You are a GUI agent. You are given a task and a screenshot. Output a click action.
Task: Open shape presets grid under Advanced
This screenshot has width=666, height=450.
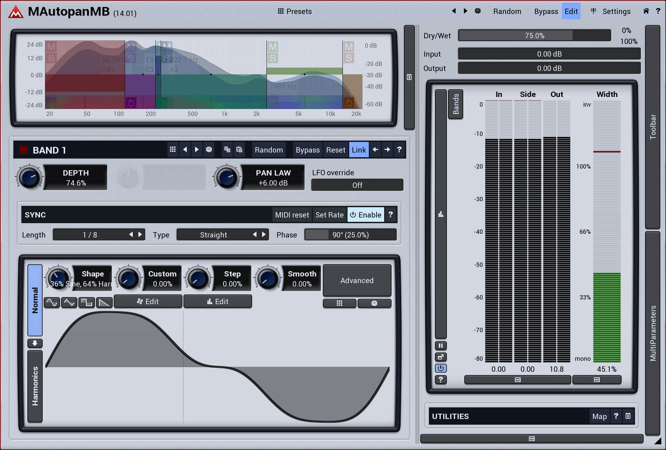point(340,303)
